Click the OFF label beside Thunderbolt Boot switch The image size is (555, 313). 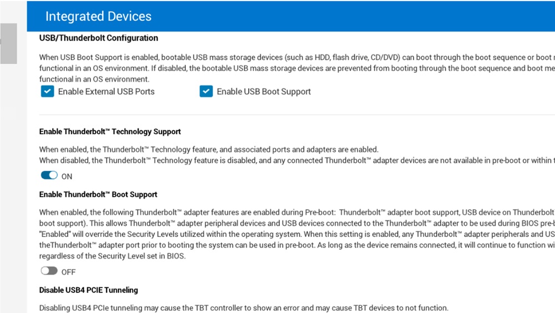click(x=68, y=272)
